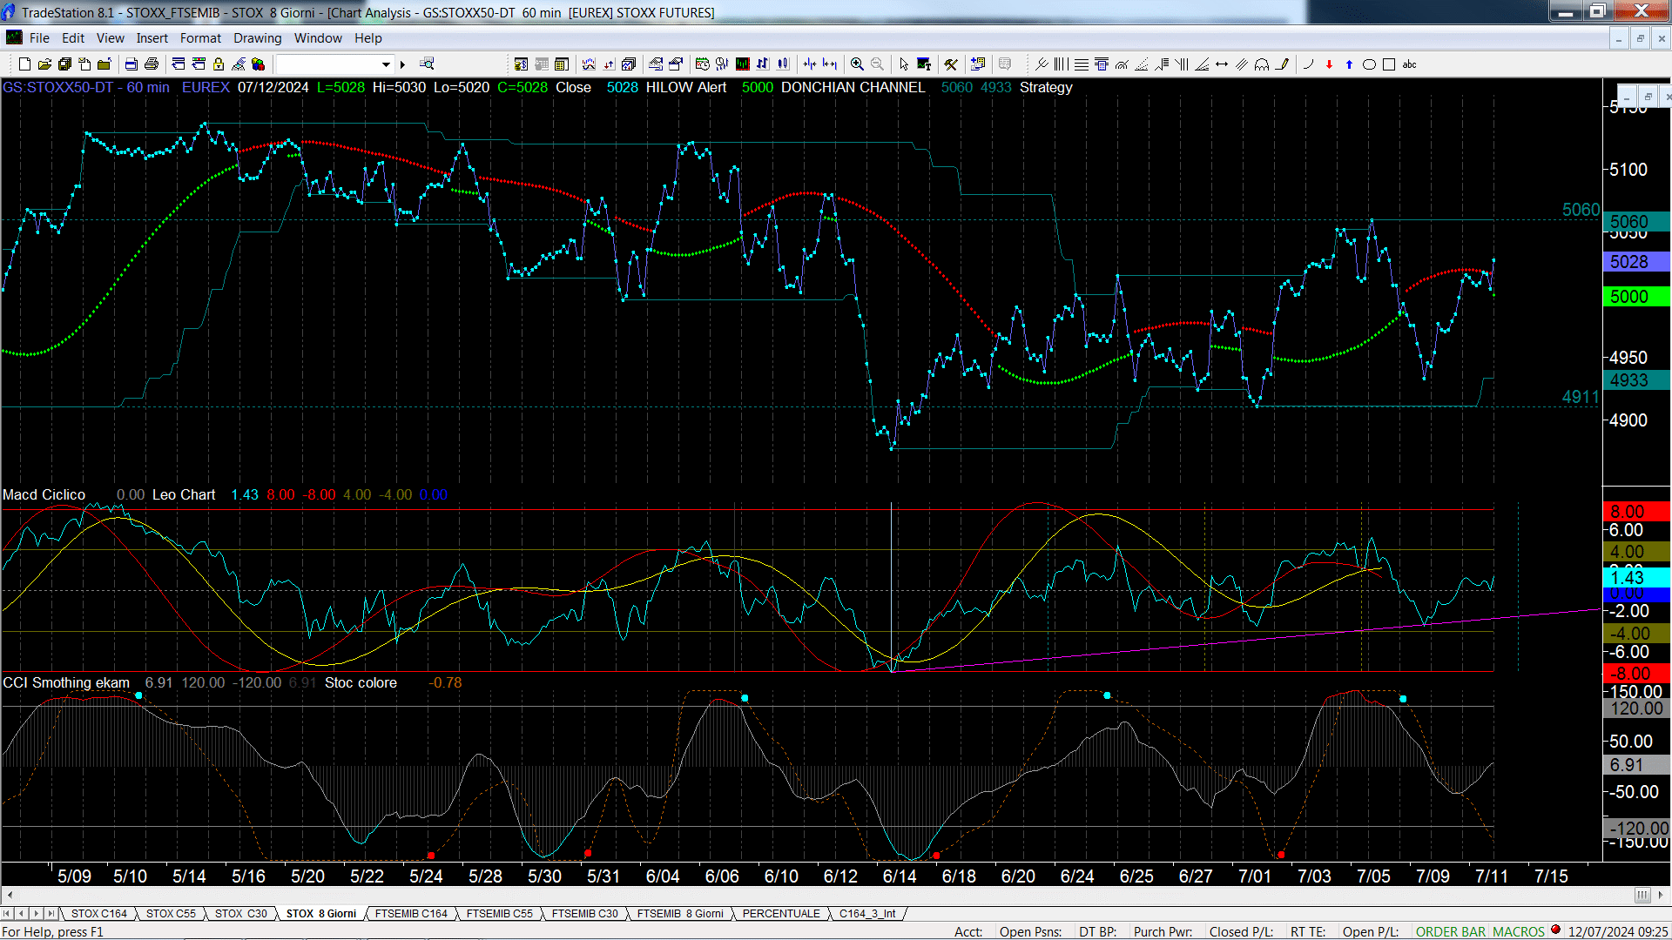Switch to PERCENTUALE tab

click(781, 913)
